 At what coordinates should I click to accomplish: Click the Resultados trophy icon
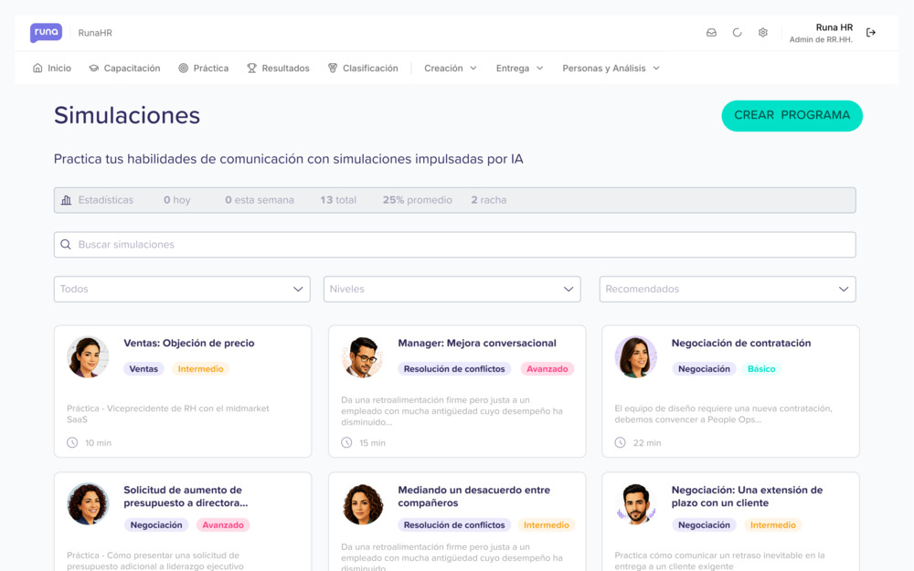(251, 69)
